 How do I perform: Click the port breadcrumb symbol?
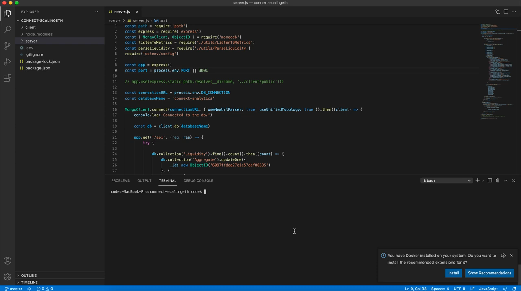(x=161, y=20)
